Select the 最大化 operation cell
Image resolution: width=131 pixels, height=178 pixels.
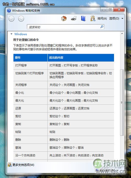(x=30, y=101)
